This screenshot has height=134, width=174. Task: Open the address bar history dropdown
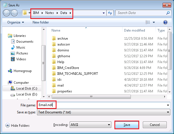click(x=104, y=13)
